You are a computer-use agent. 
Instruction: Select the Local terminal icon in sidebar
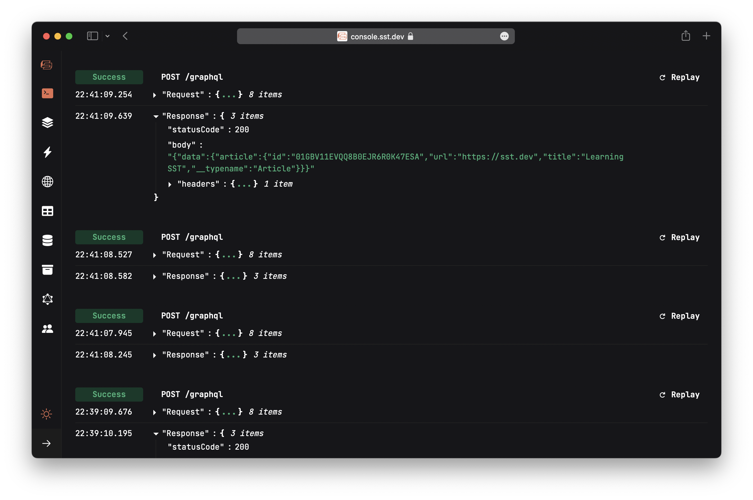(47, 93)
